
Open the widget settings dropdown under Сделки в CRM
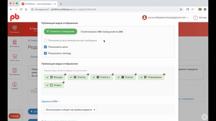71,110
